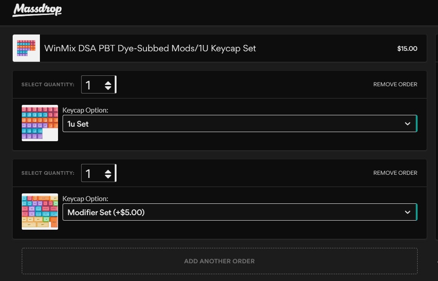
Task: Click the chevron arrow on the Modifier Set dropdown
Action: 407,212
